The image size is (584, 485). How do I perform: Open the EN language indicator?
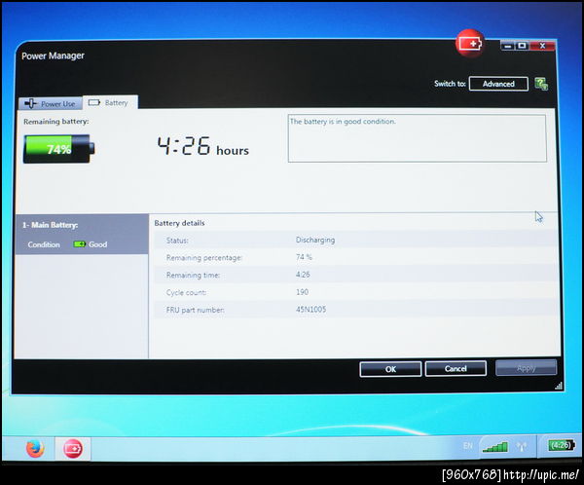pos(468,446)
